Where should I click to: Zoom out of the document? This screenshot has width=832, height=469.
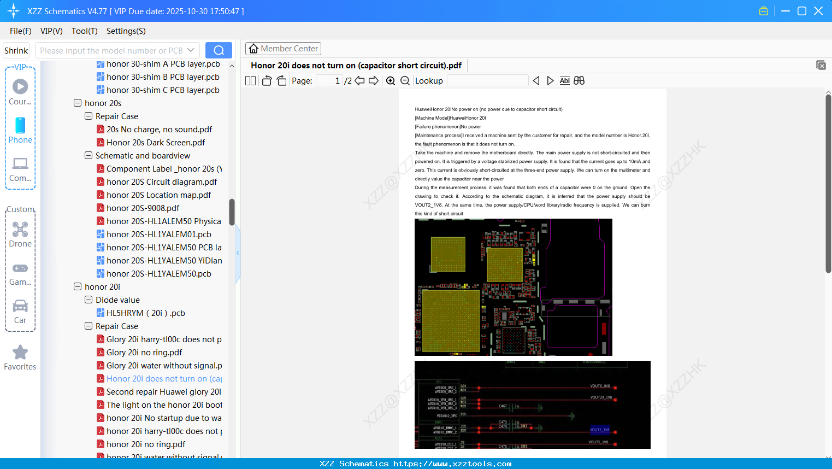pyautogui.click(x=405, y=81)
